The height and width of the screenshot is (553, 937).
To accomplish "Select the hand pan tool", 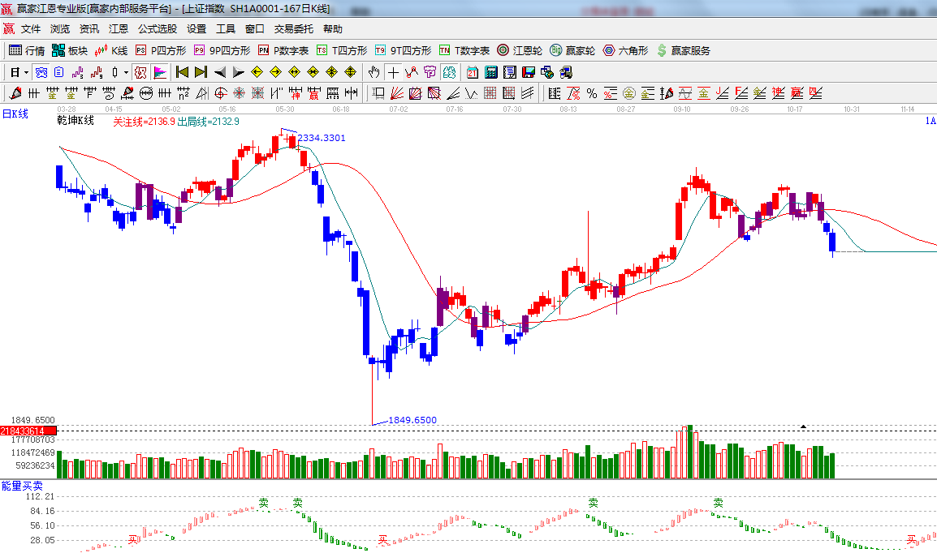I will tap(374, 72).
